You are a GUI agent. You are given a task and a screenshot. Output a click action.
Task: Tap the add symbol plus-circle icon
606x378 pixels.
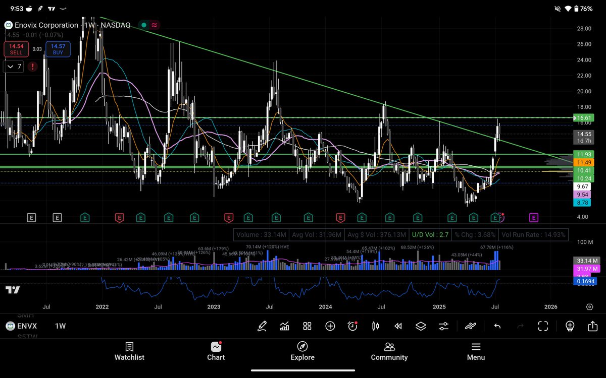330,326
